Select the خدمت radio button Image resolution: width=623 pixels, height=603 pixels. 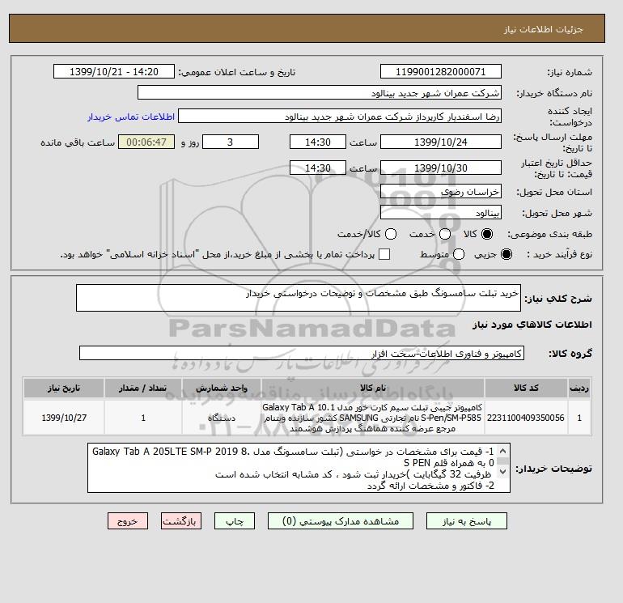[x=445, y=234]
